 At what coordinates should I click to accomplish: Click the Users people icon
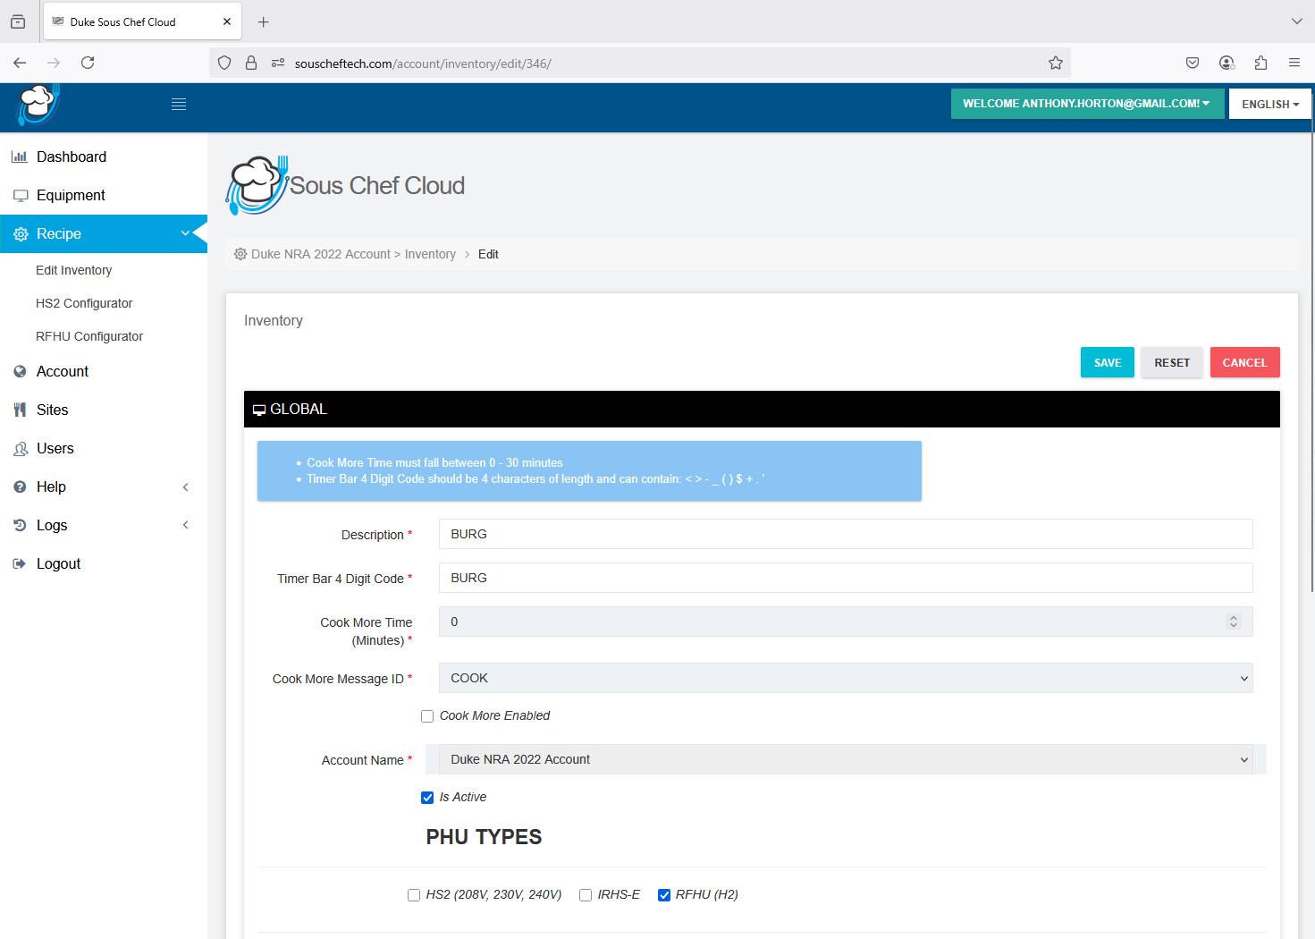point(21,449)
